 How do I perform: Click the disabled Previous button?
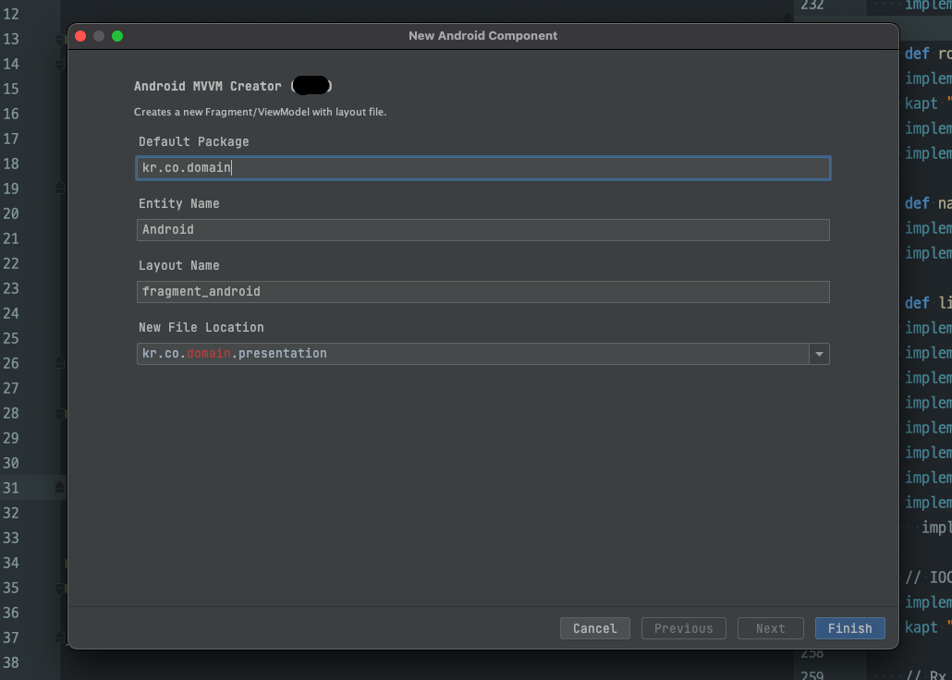click(684, 628)
